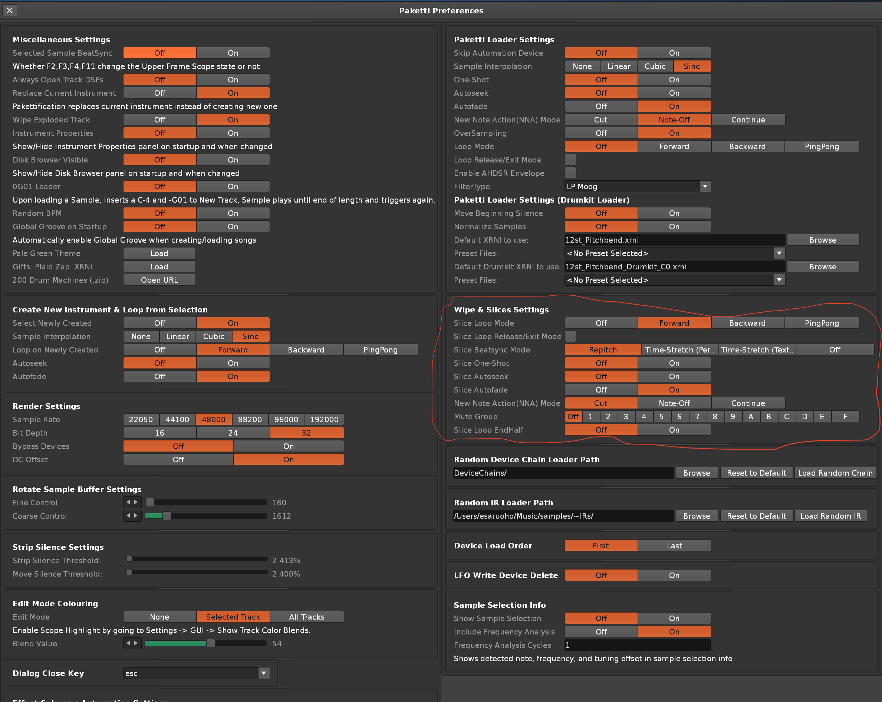Close the Paketti Preferences dialog

(x=10, y=10)
